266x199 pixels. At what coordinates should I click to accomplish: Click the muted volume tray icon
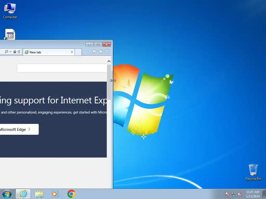[240, 194]
